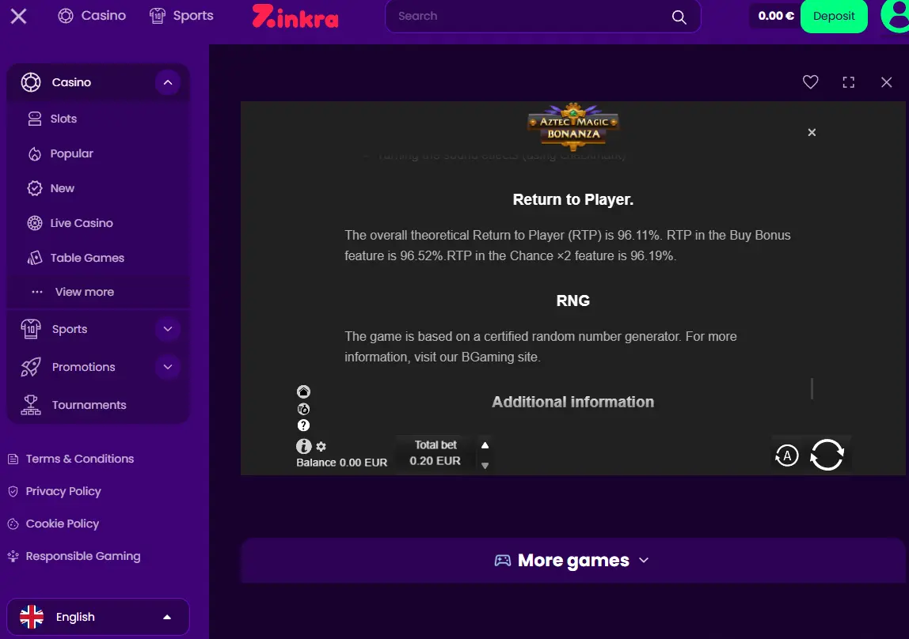909x639 pixels.
Task: Click the green Deposit button
Action: 834,16
